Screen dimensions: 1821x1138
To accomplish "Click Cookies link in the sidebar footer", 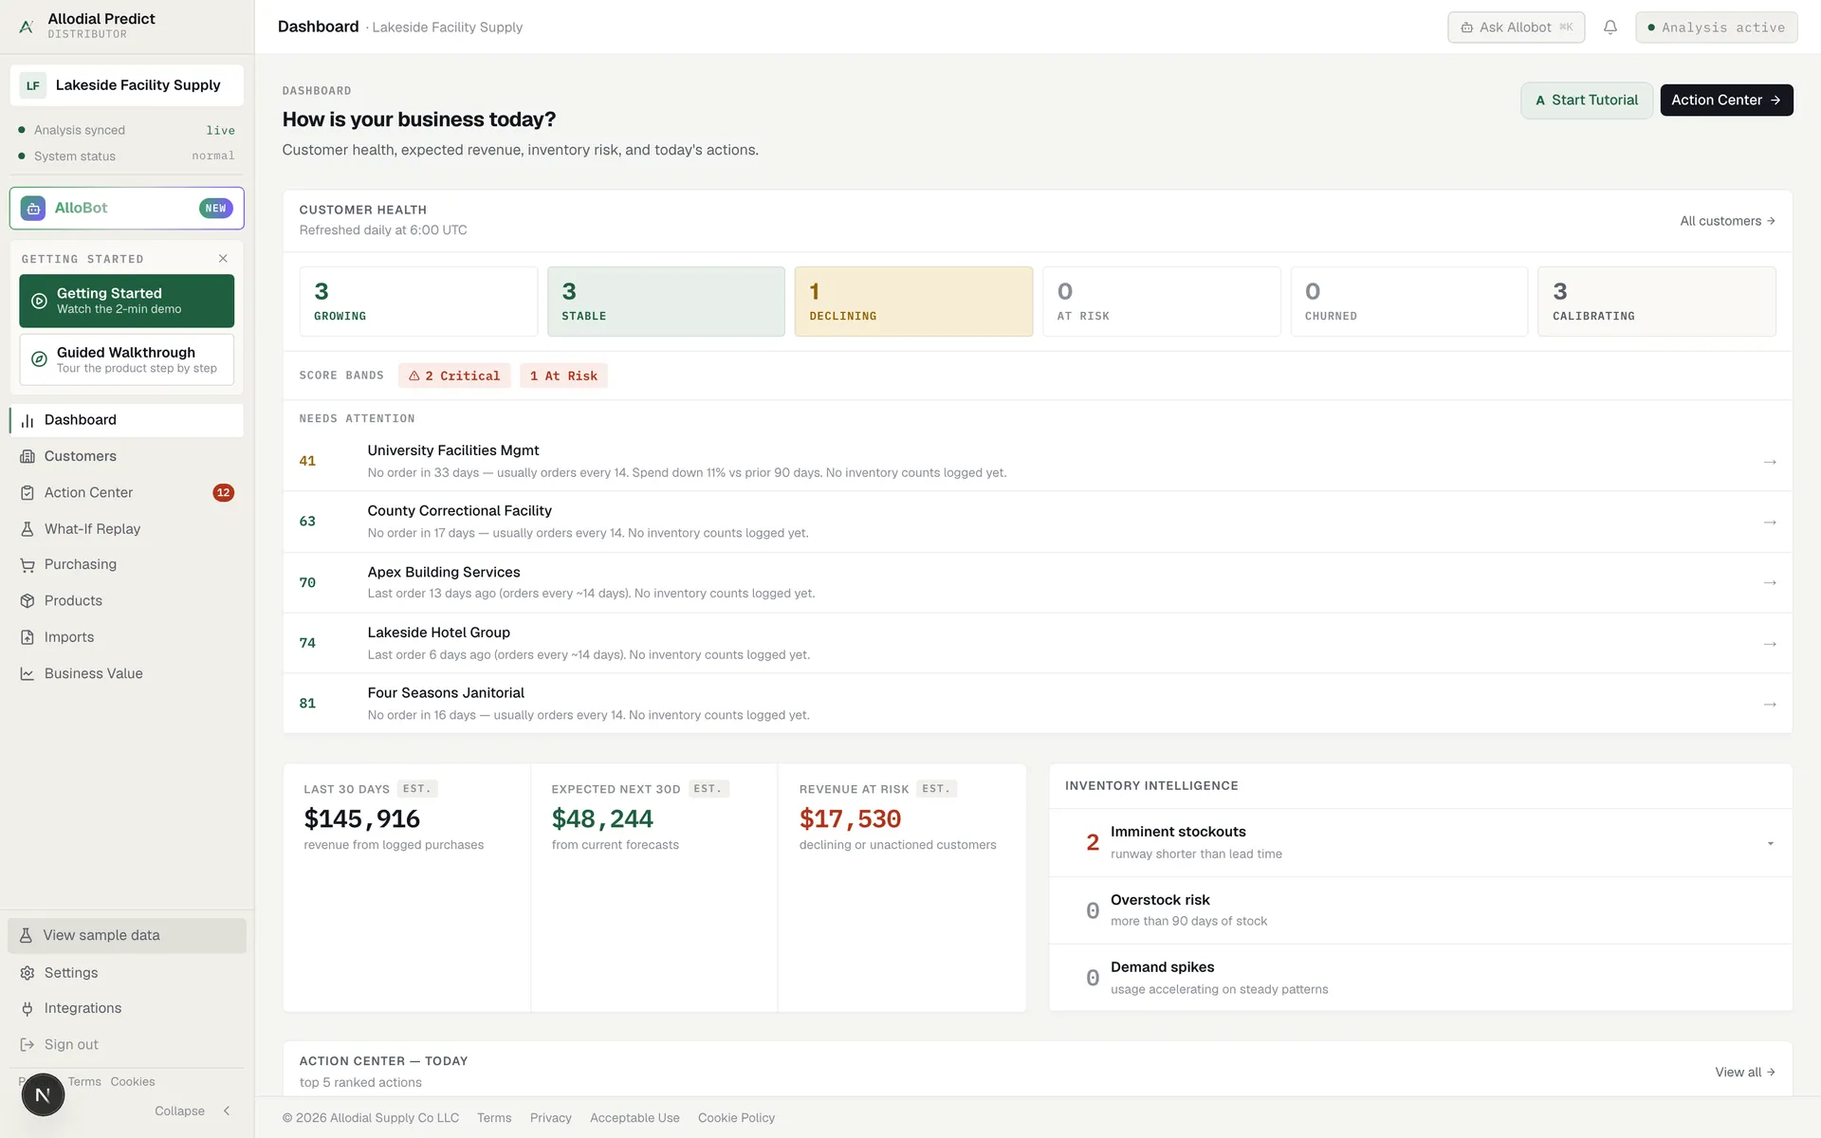I will pos(133,1082).
